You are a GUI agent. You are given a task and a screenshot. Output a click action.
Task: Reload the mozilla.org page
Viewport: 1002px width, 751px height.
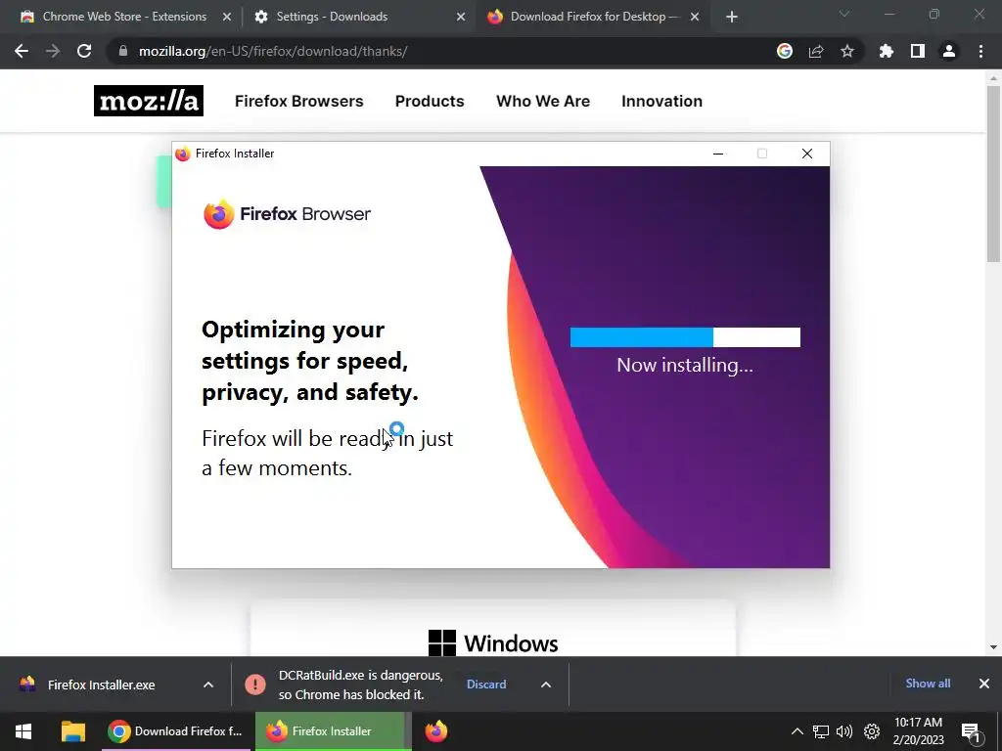[84, 51]
